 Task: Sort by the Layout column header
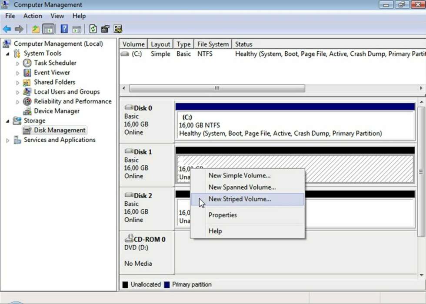(x=160, y=44)
